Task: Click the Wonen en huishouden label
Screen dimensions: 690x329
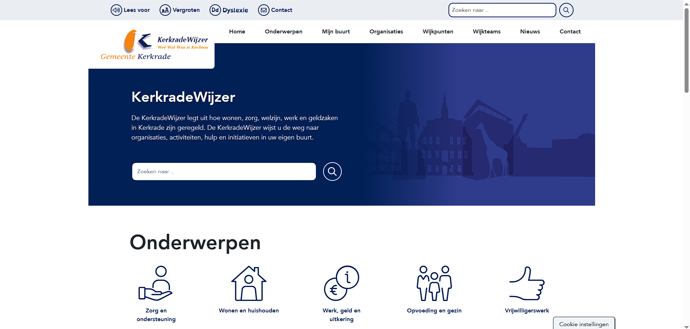Action: [249, 311]
